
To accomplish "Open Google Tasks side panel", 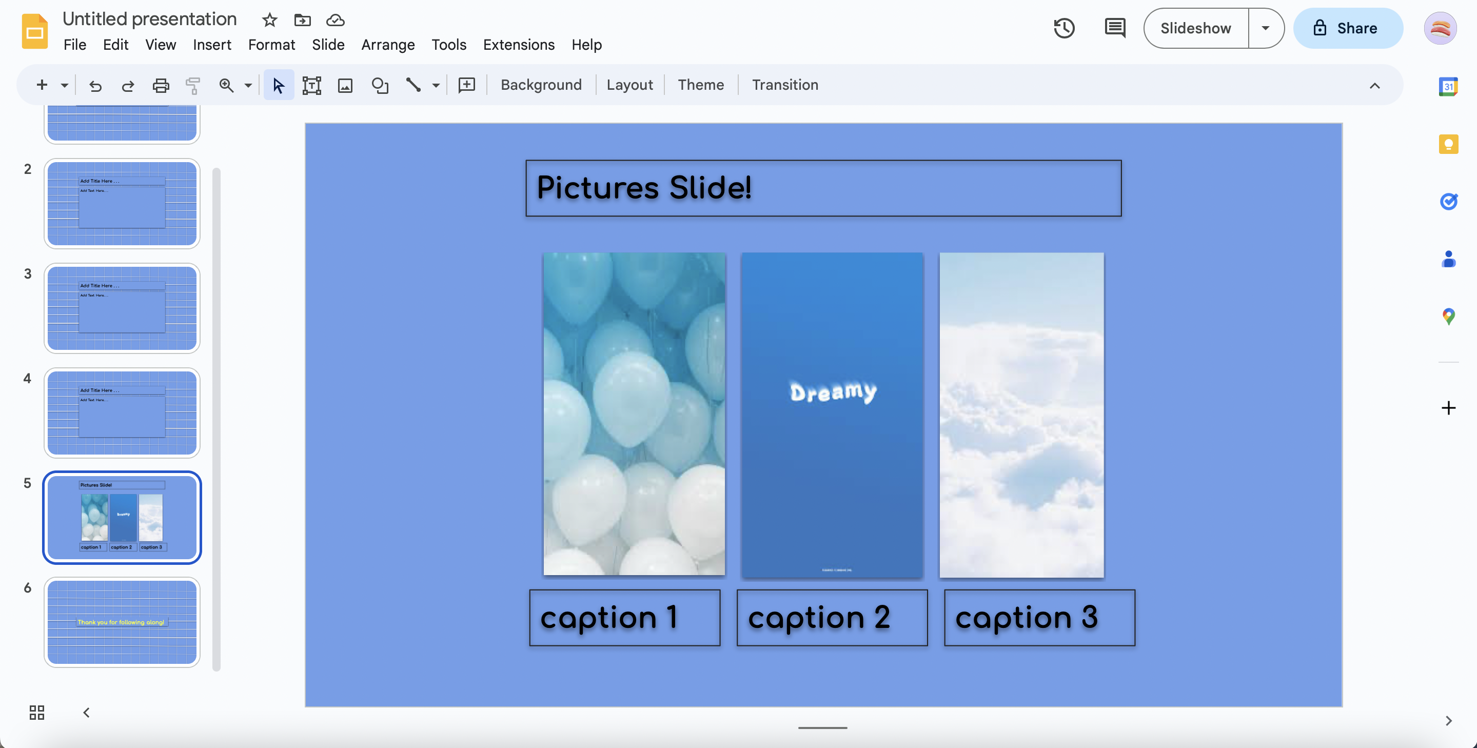I will [x=1448, y=201].
